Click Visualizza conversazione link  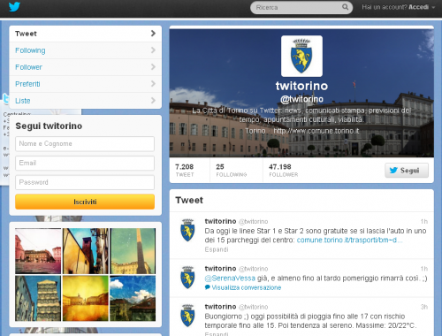point(247,287)
